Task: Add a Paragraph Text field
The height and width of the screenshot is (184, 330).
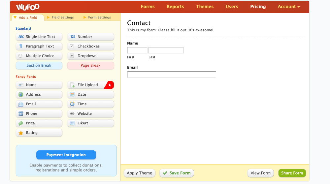Action: click(39, 46)
